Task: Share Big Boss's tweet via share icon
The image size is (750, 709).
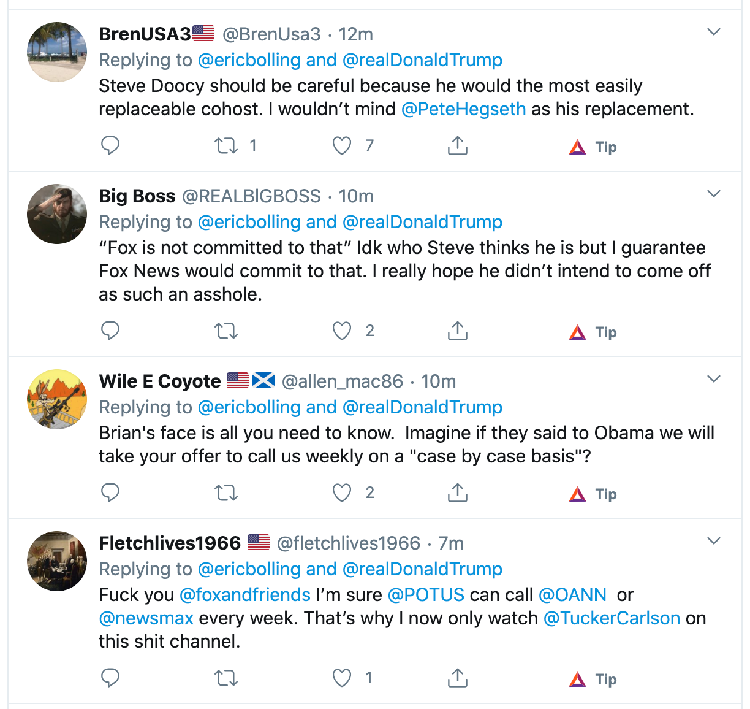Action: 458,331
